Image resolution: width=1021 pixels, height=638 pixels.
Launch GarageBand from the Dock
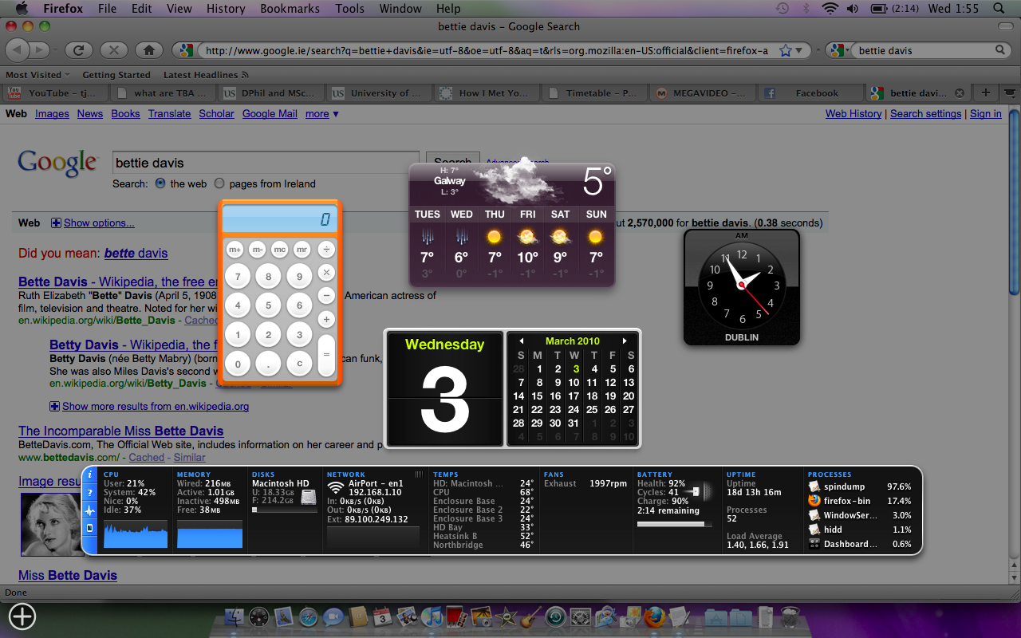coord(531,616)
